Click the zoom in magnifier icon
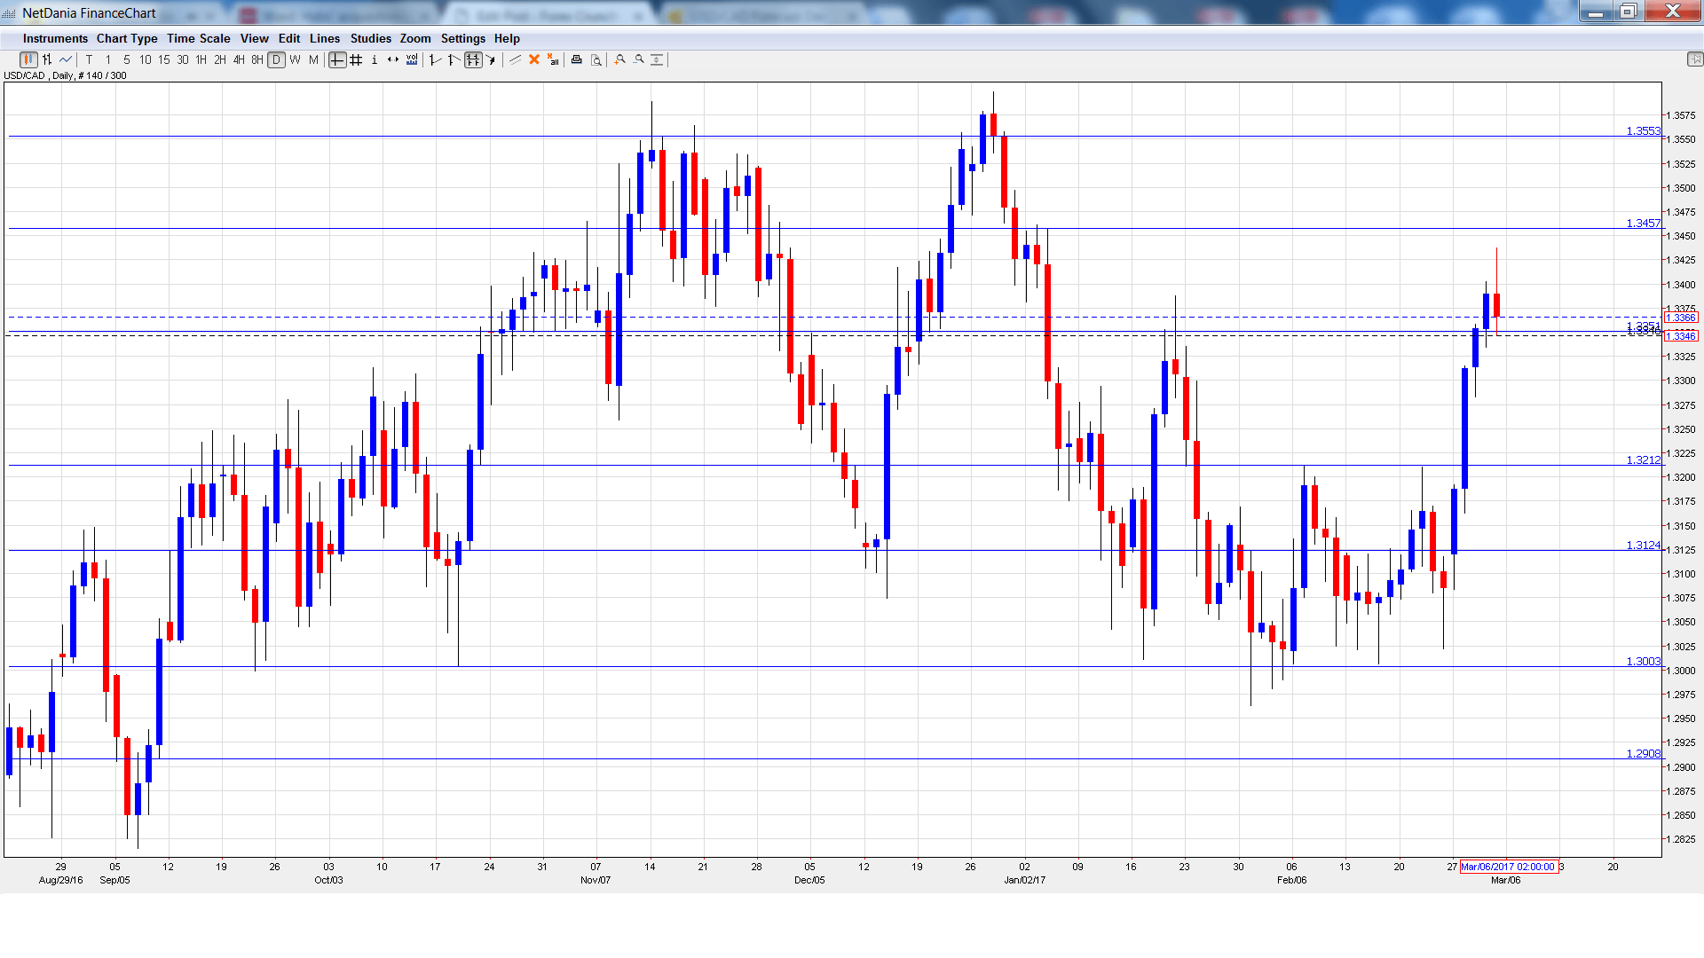Image resolution: width=1704 pixels, height=958 pixels. [620, 59]
